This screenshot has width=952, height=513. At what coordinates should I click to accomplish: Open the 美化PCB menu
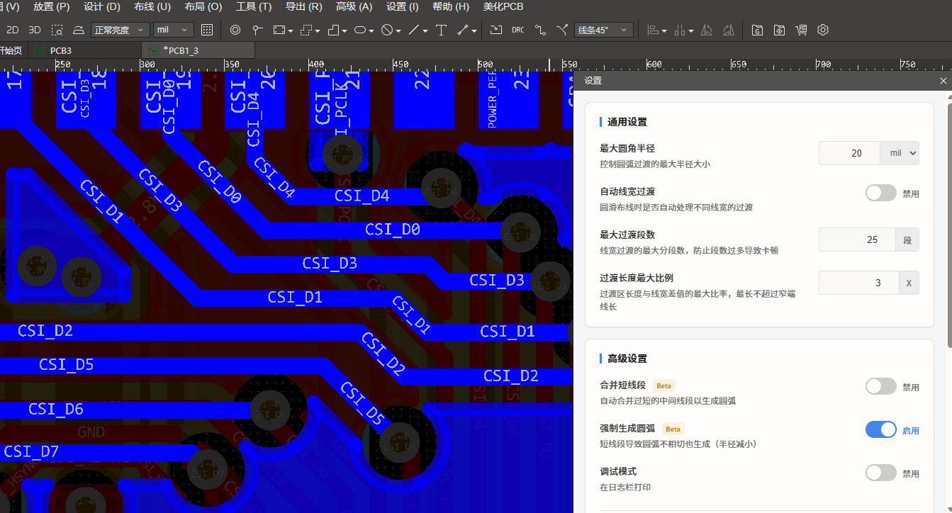click(503, 6)
